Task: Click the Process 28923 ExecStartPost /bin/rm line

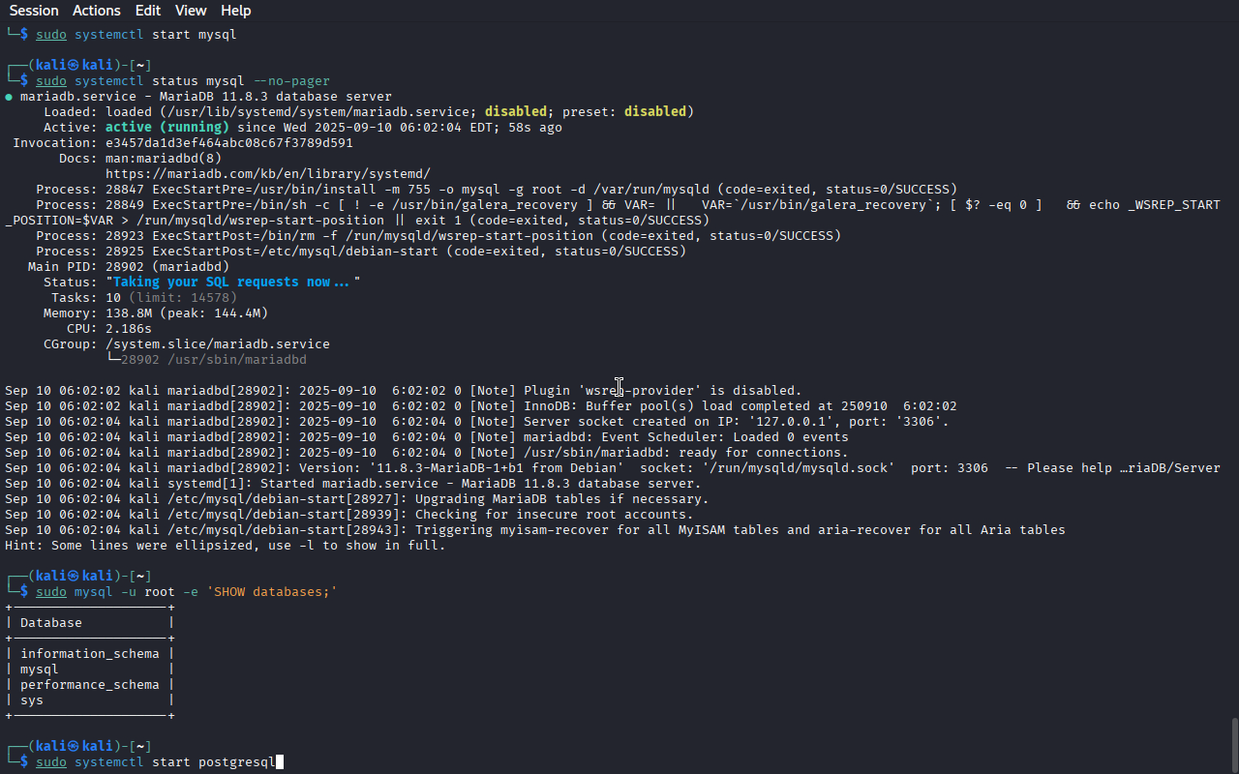Action: 438,236
